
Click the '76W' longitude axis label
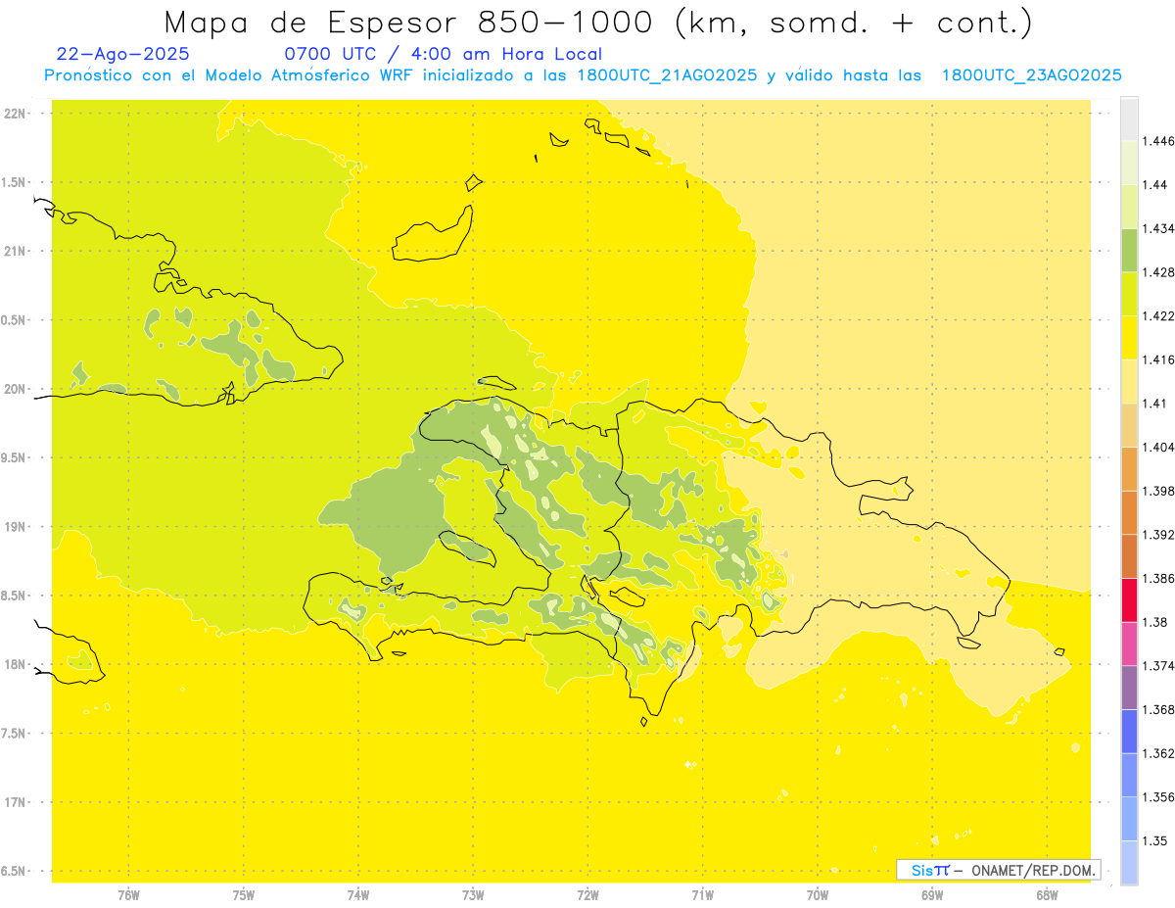(x=128, y=894)
